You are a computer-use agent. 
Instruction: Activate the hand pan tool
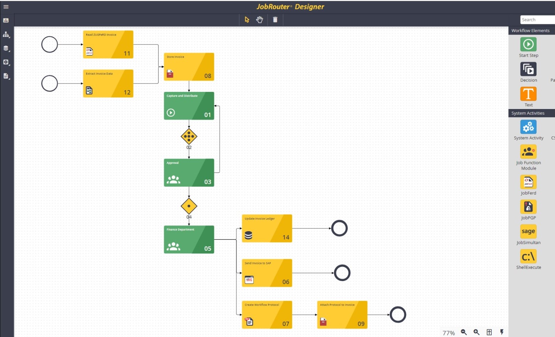coord(260,20)
